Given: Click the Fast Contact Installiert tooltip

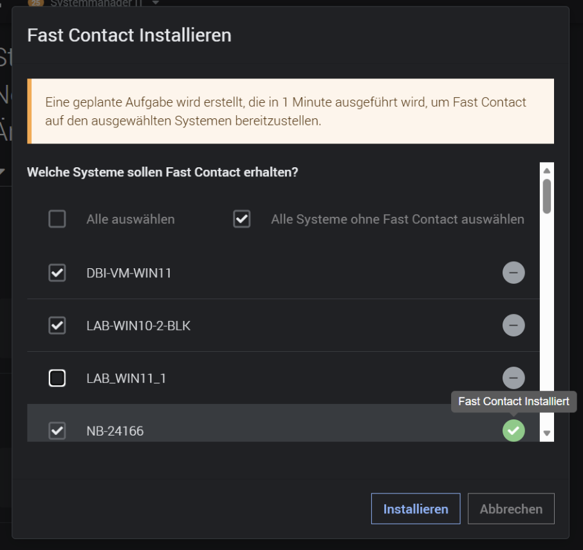Looking at the screenshot, I should (514, 401).
